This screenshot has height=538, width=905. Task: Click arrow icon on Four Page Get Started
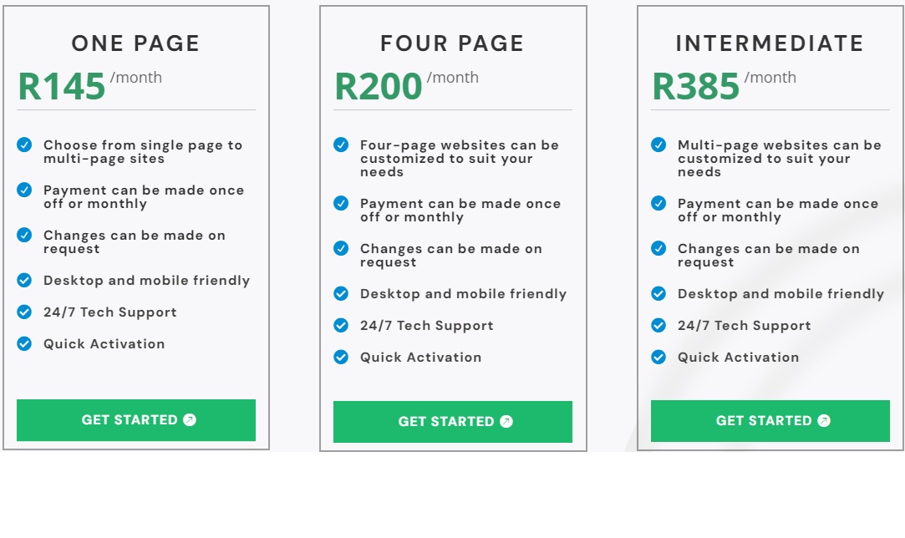pos(506,422)
